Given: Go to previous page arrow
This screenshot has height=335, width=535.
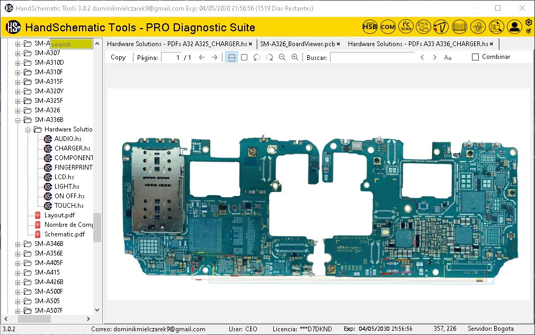Looking at the screenshot, I should pos(202,57).
